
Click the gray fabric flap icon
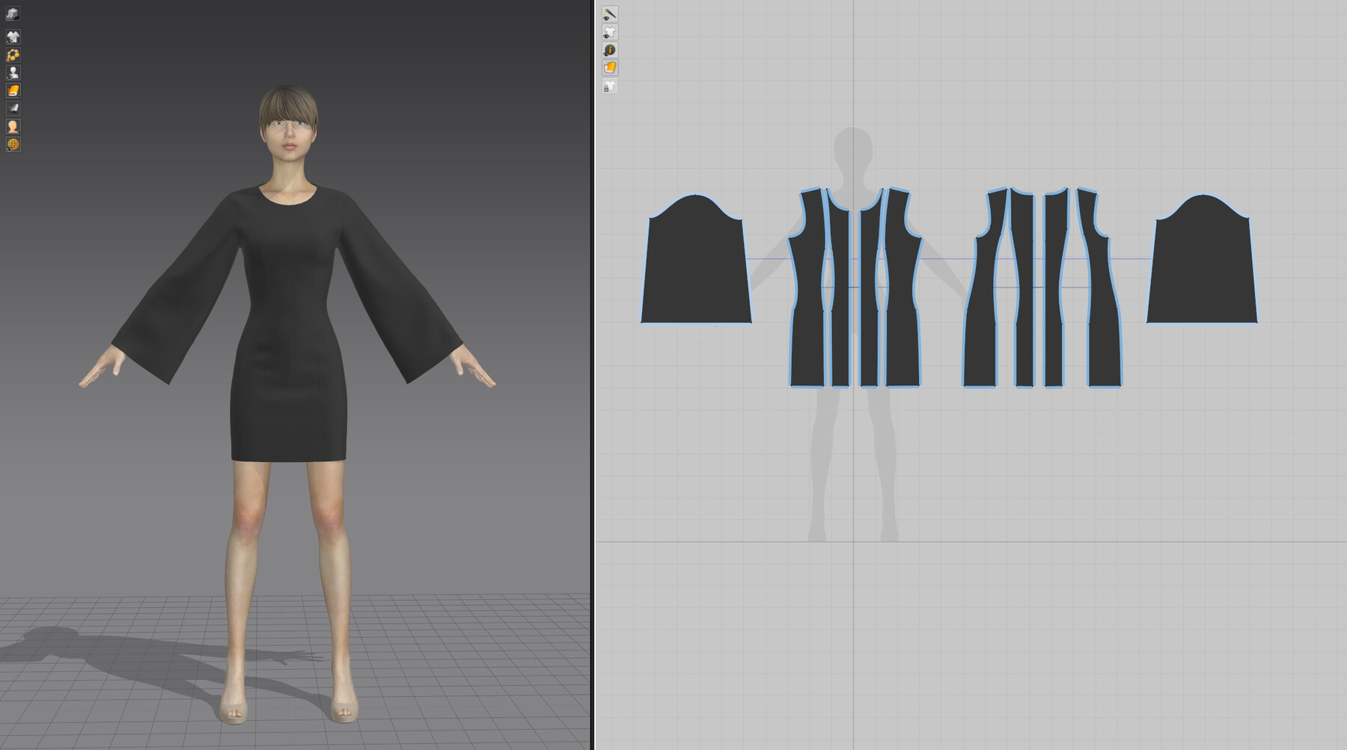13,110
